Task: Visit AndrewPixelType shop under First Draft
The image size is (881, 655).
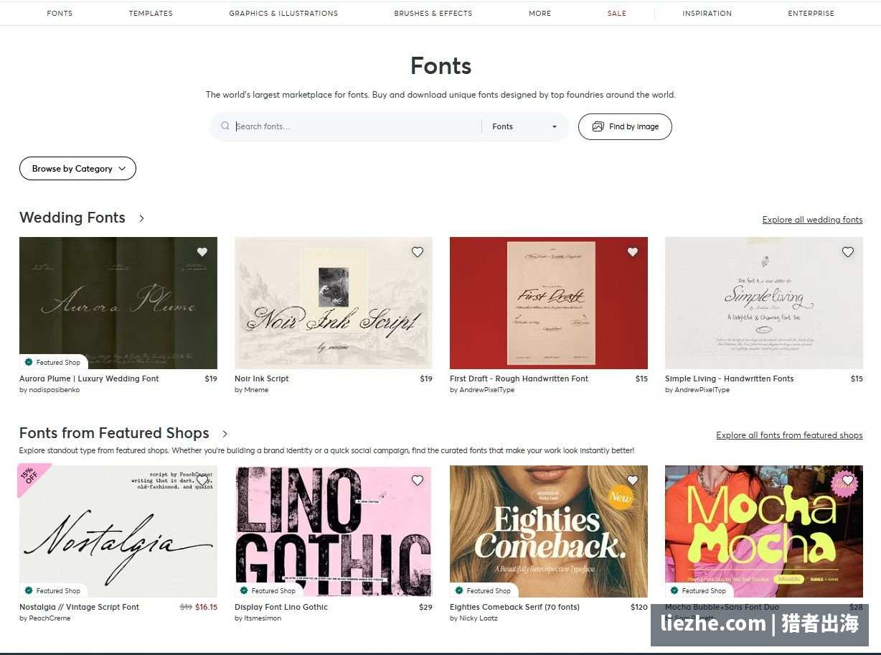Action: point(486,390)
